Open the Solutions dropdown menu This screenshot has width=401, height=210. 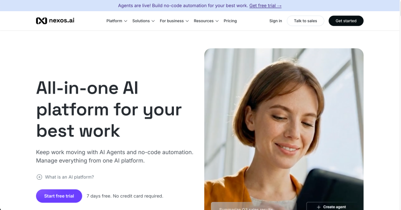click(143, 21)
